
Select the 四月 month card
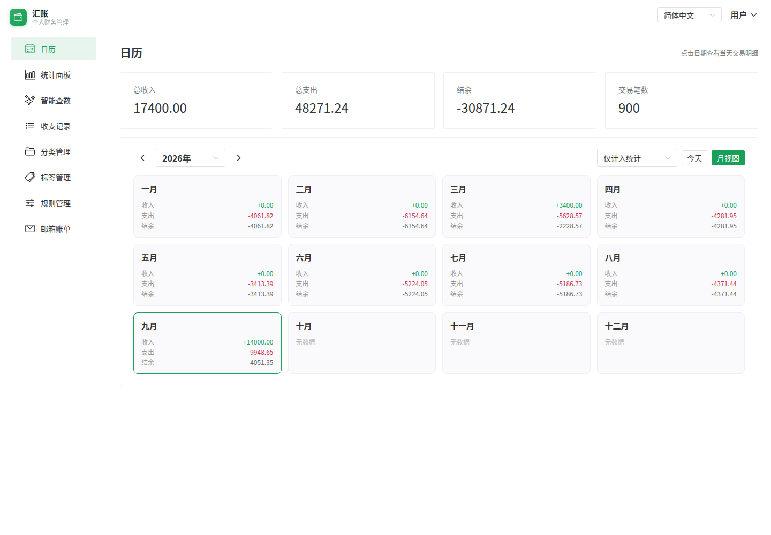pyautogui.click(x=671, y=207)
